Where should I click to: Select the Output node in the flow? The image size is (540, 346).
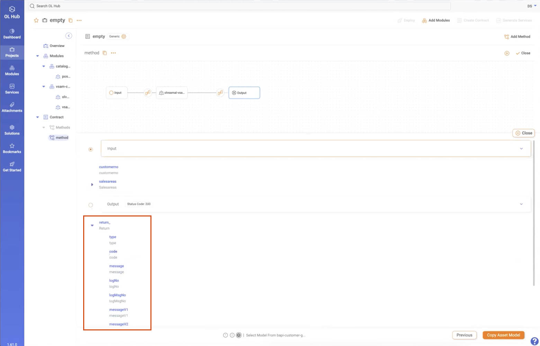[244, 93]
